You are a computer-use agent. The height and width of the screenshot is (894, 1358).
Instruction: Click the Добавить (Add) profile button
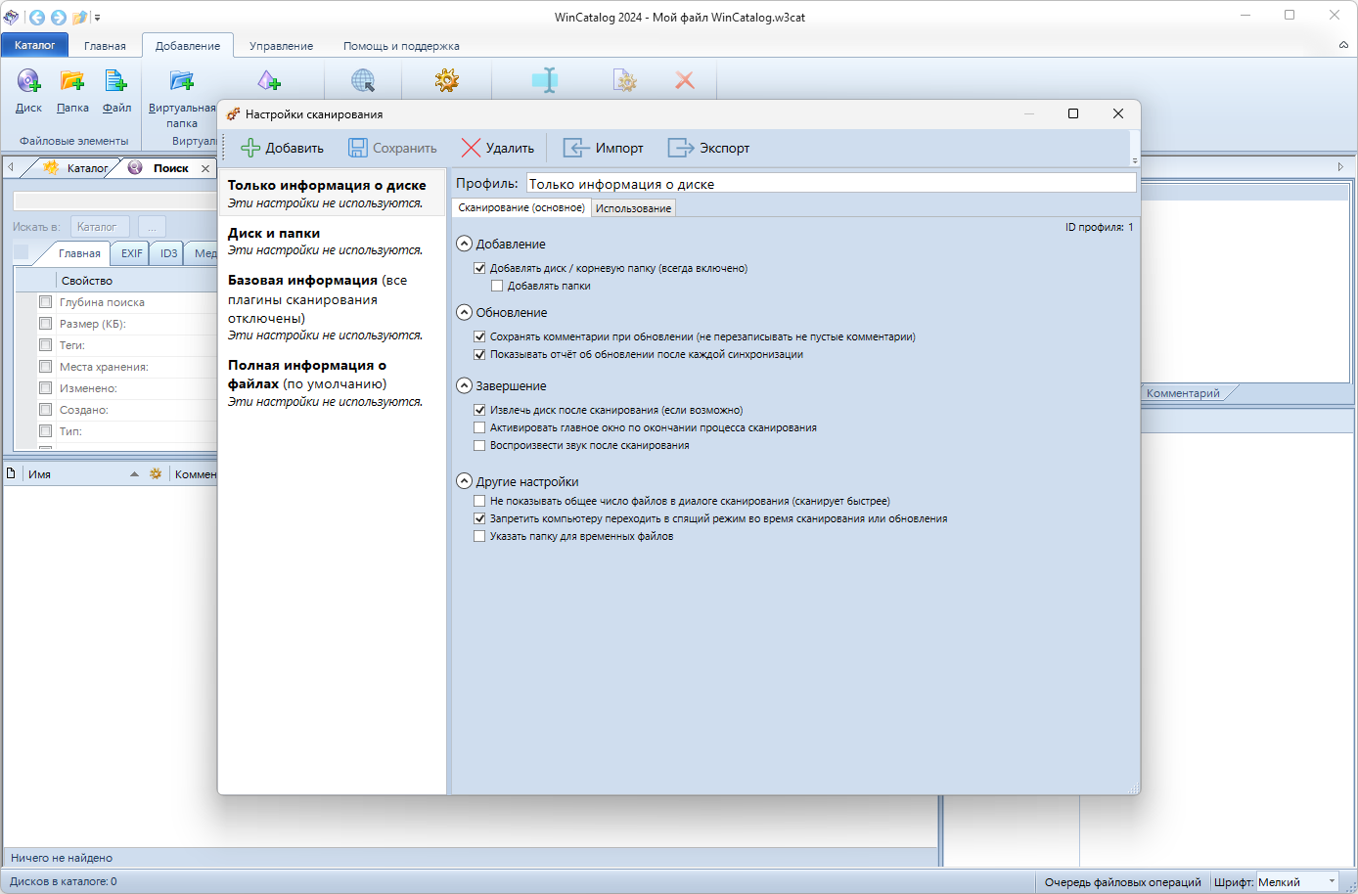[282, 148]
